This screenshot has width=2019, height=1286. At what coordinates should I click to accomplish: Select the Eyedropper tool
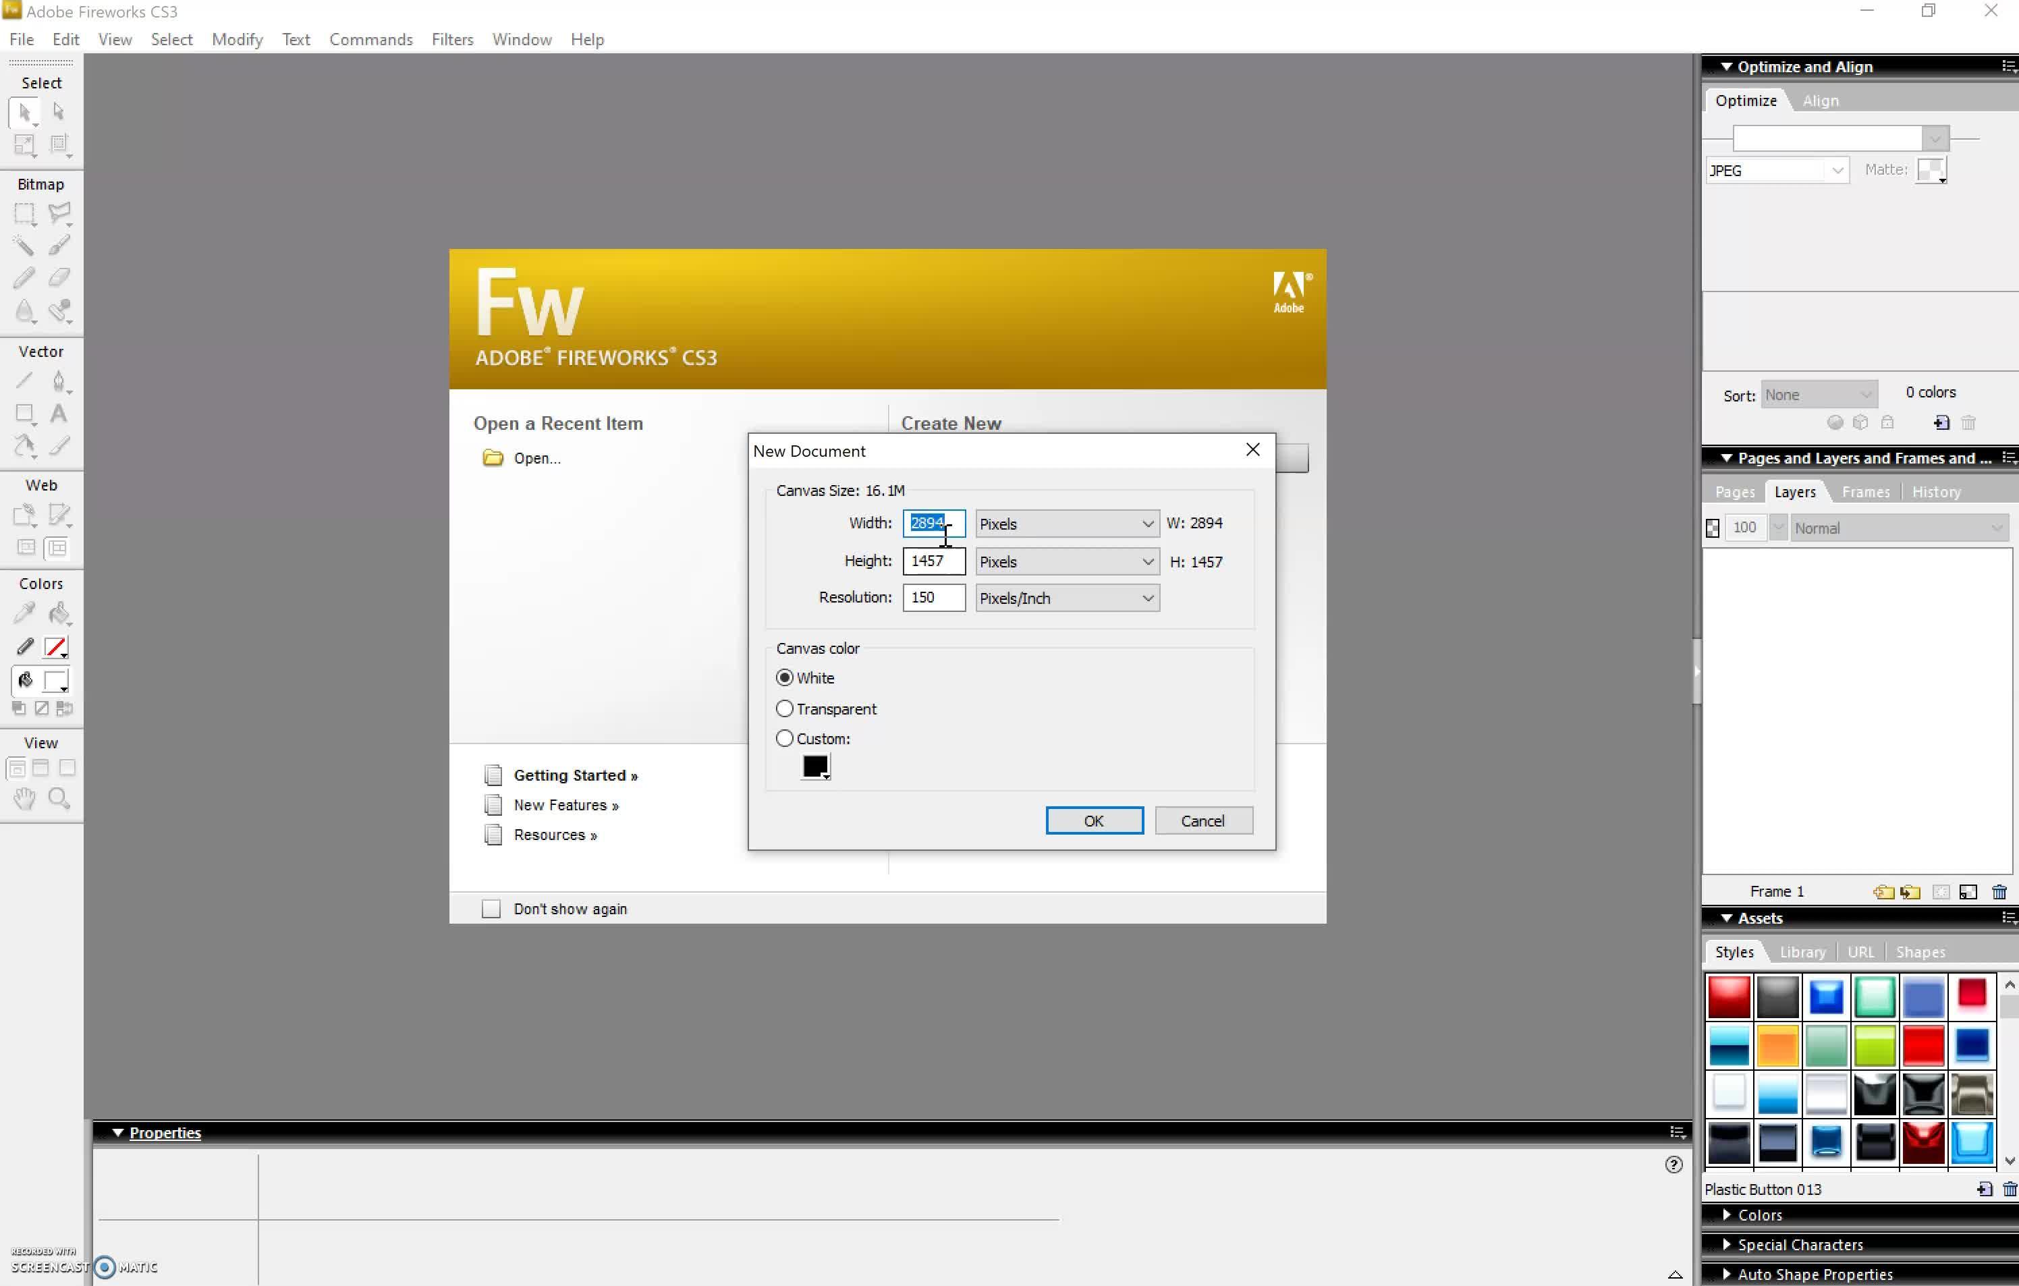pos(24,614)
